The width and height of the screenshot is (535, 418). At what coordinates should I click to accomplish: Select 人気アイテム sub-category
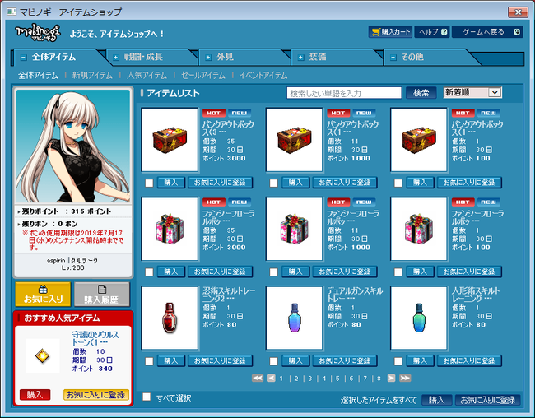coord(147,76)
